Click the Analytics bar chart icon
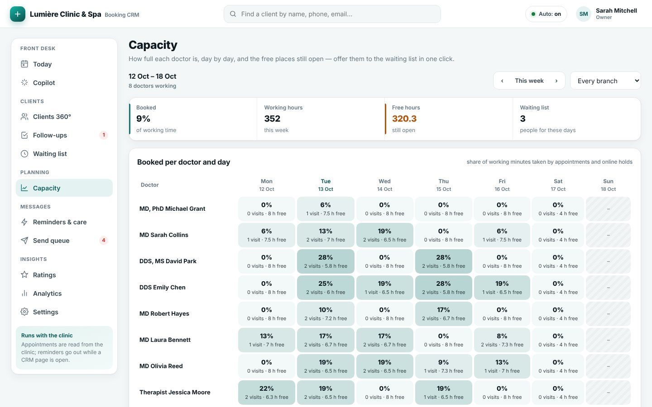 click(24, 293)
